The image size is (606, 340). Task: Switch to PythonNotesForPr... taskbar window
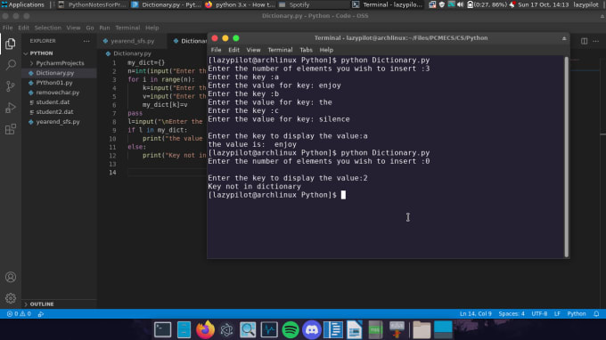[93, 4]
